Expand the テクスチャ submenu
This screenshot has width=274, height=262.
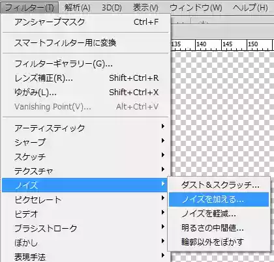(85, 171)
